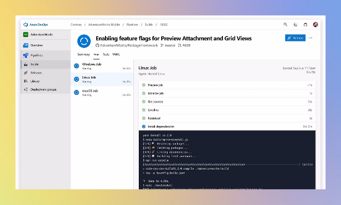The image size is (341, 205).
Task: Click the Builds breadcrumb
Action: point(149,25)
